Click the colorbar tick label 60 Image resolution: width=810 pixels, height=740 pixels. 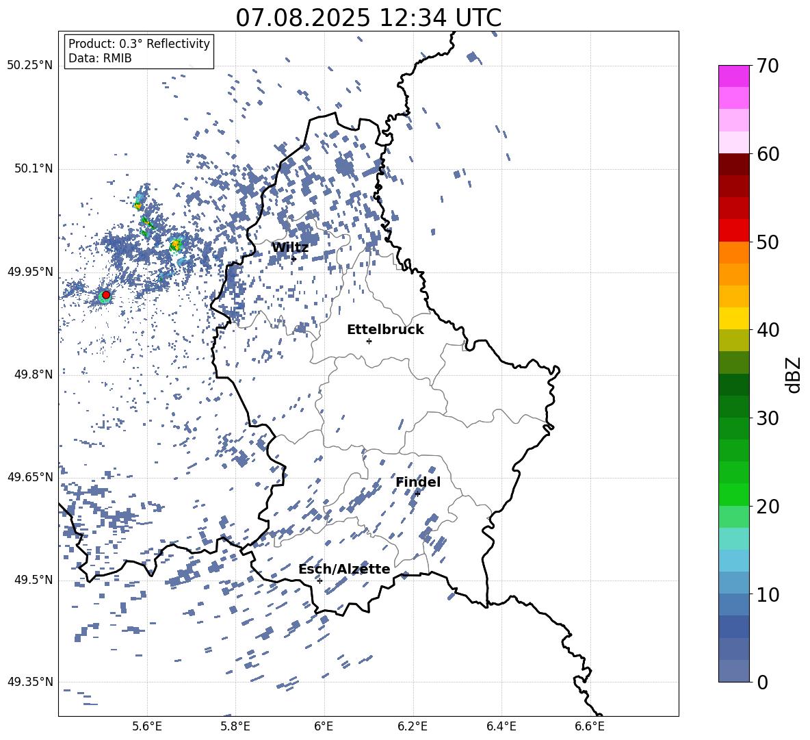[768, 154]
